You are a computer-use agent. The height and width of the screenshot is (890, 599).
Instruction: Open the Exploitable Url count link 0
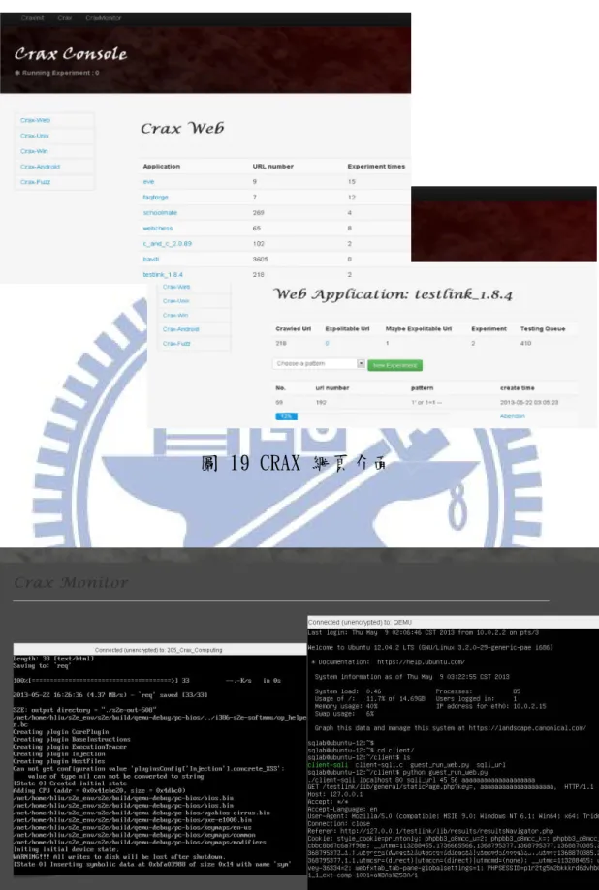pos(327,343)
